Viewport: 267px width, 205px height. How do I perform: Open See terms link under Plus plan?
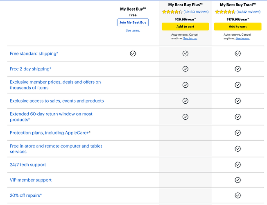[190, 39]
